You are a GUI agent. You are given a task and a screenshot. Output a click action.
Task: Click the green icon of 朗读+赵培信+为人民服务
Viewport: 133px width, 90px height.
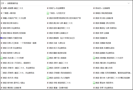(48, 78)
